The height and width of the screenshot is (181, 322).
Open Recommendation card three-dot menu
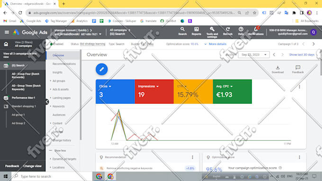[x=192, y=157]
